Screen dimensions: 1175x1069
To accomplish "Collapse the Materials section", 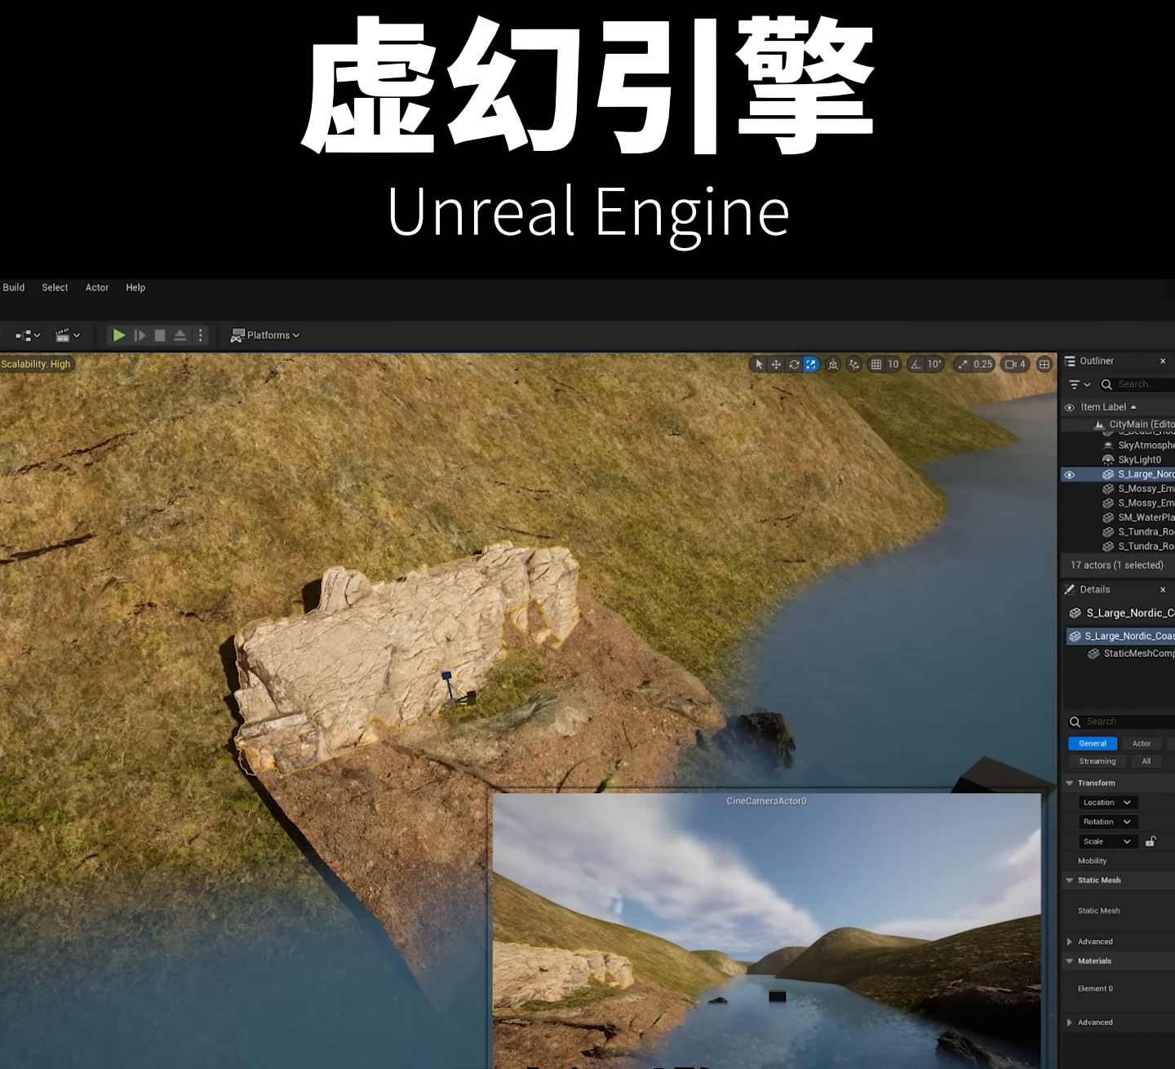I will pos(1070,961).
